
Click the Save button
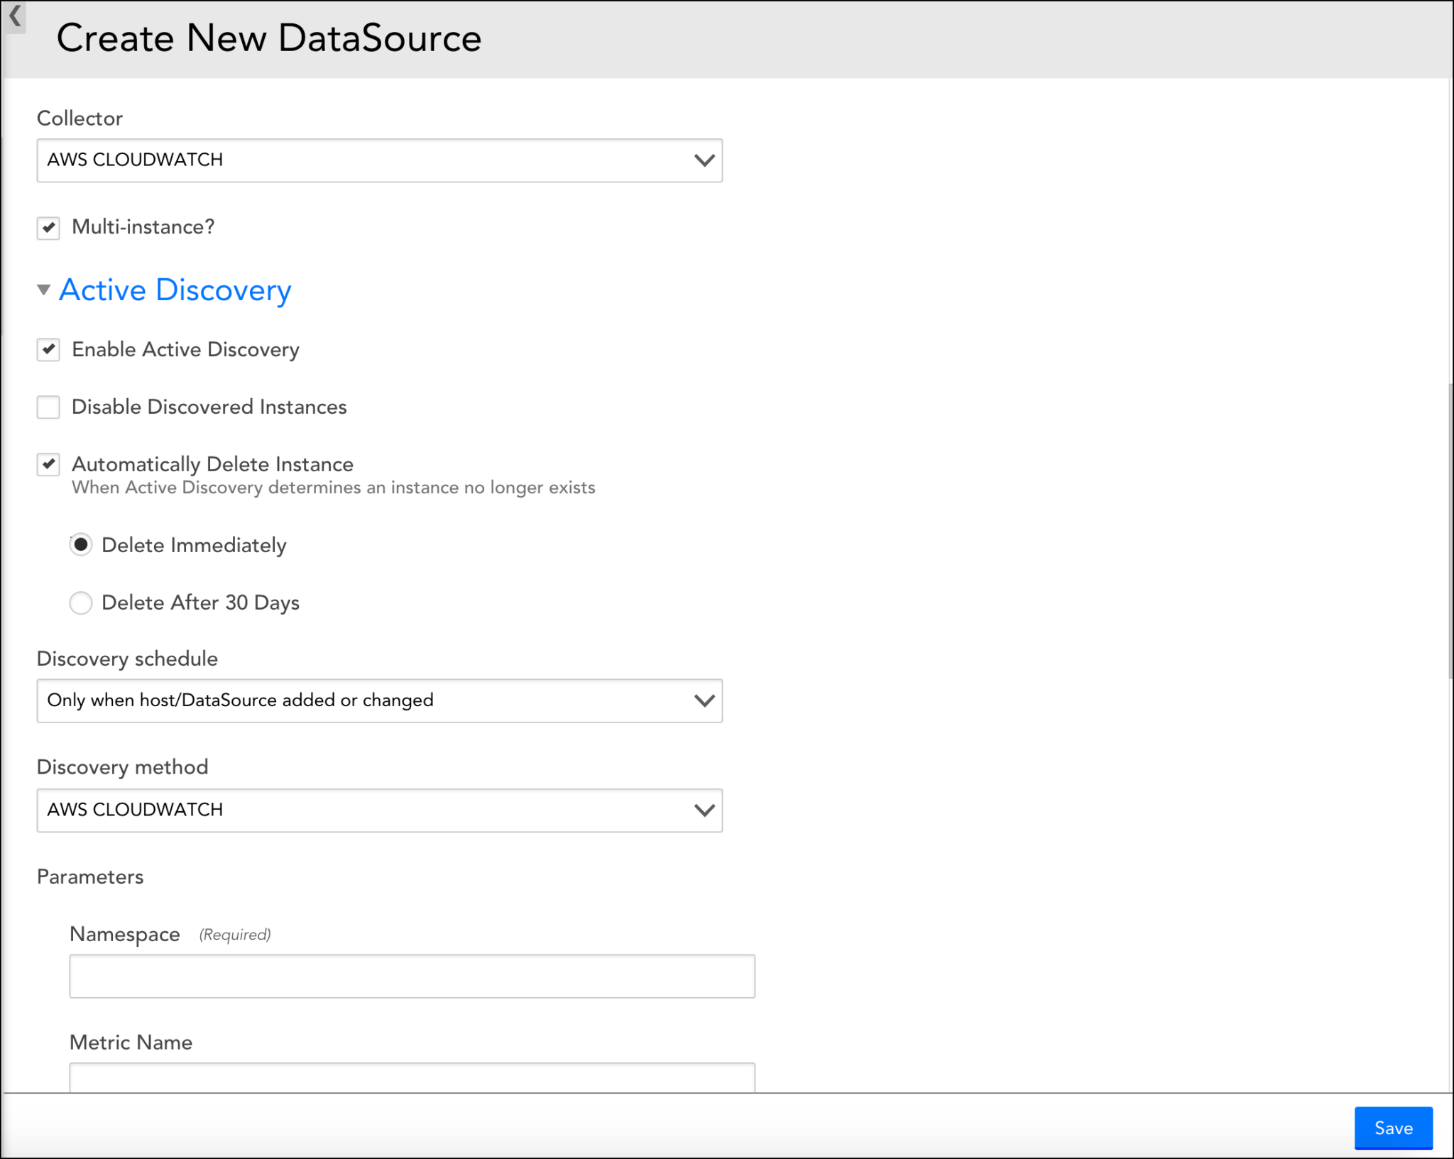click(x=1393, y=1128)
